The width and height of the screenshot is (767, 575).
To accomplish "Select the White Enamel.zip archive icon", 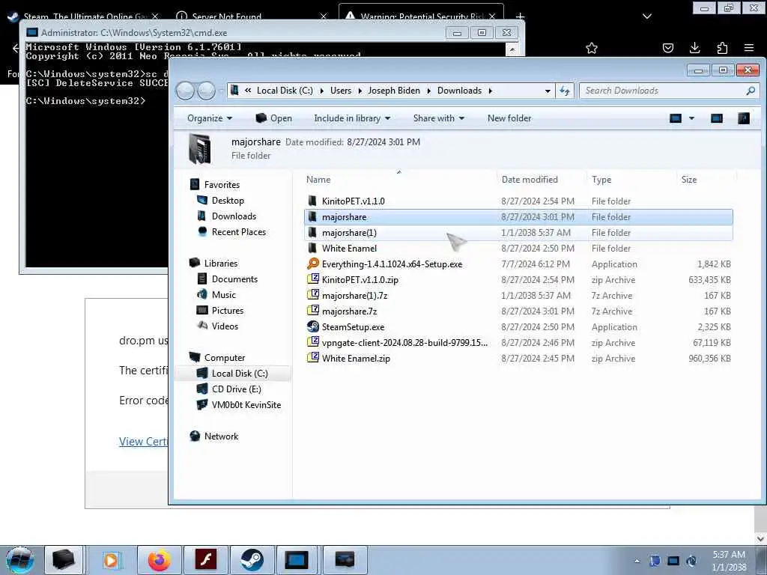I will [312, 358].
